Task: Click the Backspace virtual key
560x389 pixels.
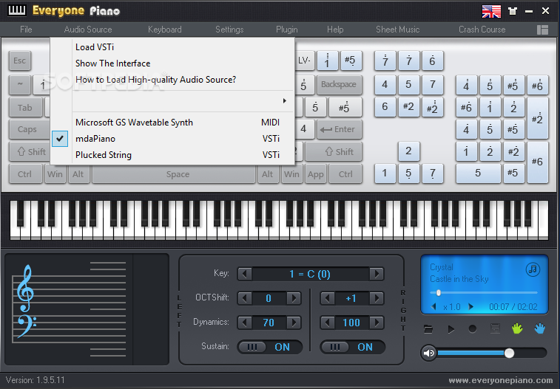Action: pyautogui.click(x=339, y=84)
